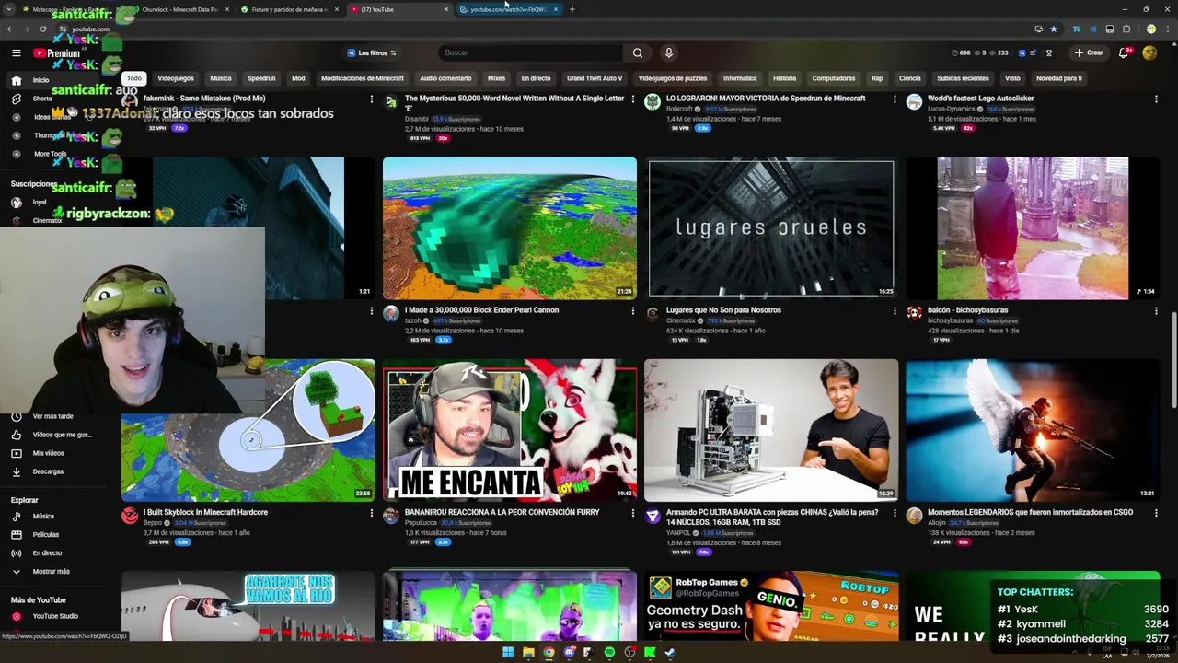Focus the Buscar search field
Viewport: 1178px width, 663px height.
coord(531,52)
